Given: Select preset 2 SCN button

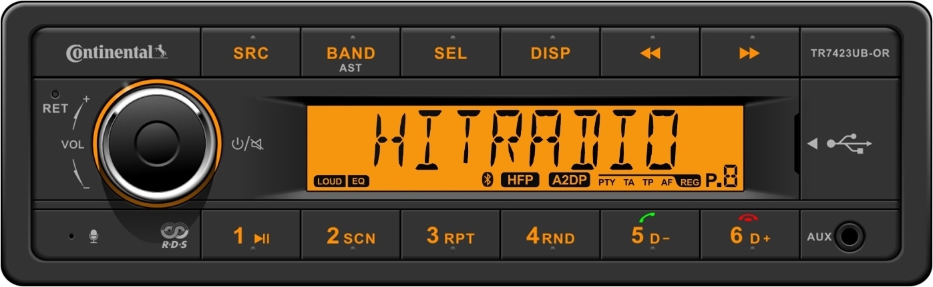Looking at the screenshot, I should click(351, 236).
